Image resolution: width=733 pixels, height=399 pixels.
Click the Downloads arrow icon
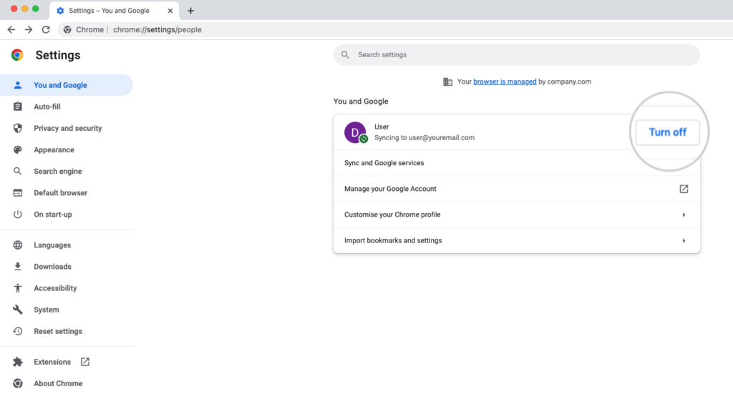click(17, 266)
